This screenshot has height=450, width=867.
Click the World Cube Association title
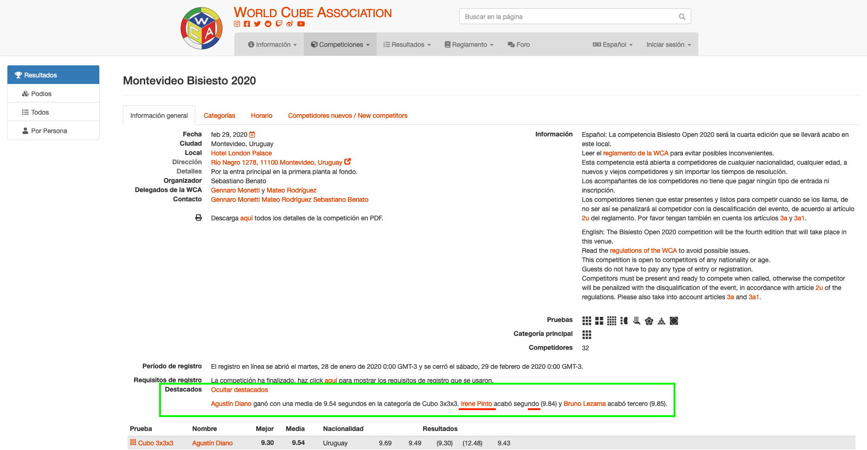(313, 13)
